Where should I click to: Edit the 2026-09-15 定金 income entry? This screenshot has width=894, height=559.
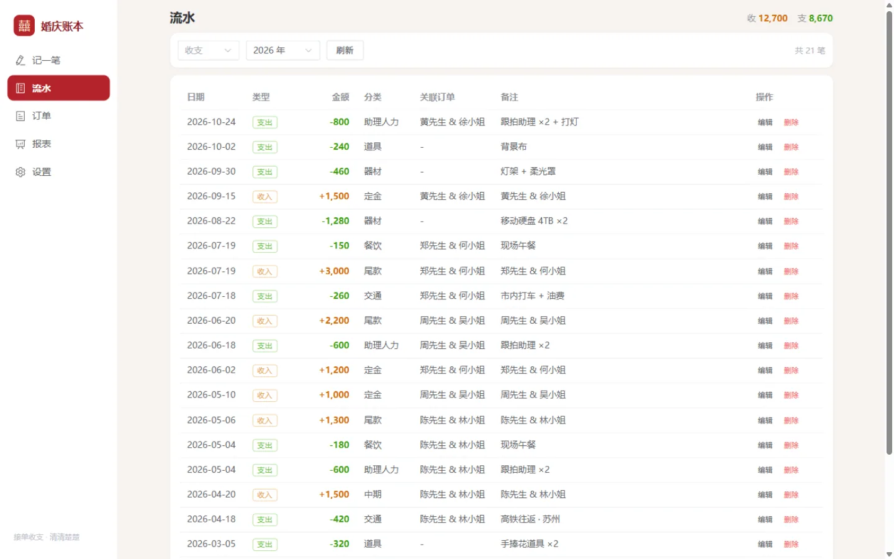(x=765, y=197)
